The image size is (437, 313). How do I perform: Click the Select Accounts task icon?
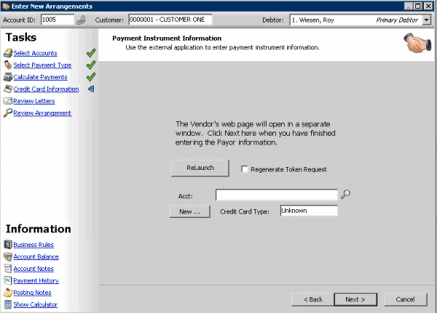click(8, 53)
